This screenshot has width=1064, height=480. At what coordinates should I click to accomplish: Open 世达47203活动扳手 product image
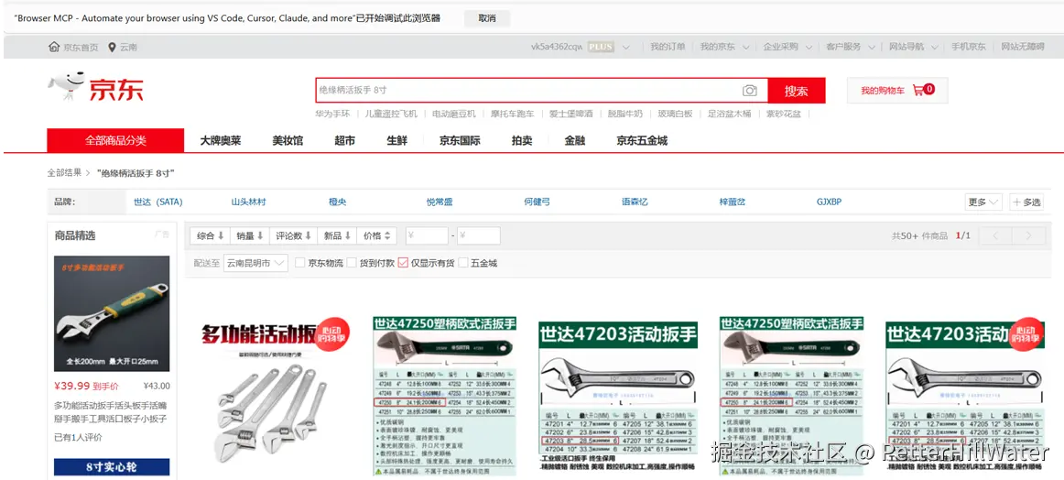pos(618,398)
